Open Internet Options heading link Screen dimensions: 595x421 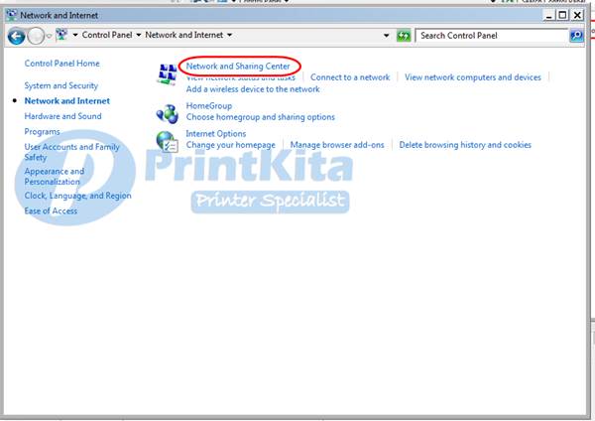pyautogui.click(x=216, y=134)
